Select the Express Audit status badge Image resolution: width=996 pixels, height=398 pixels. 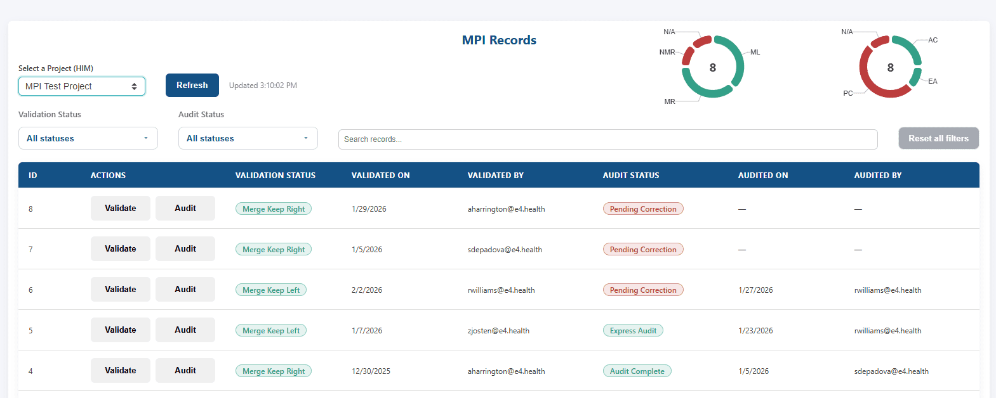[633, 331]
